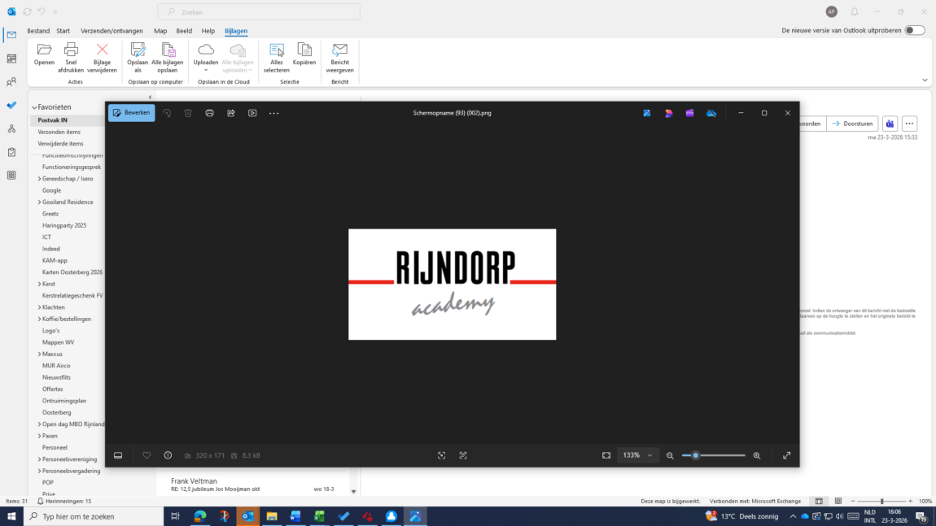The image size is (936, 526).
Task: Delete the image with the trash icon
Action: pyautogui.click(x=188, y=113)
